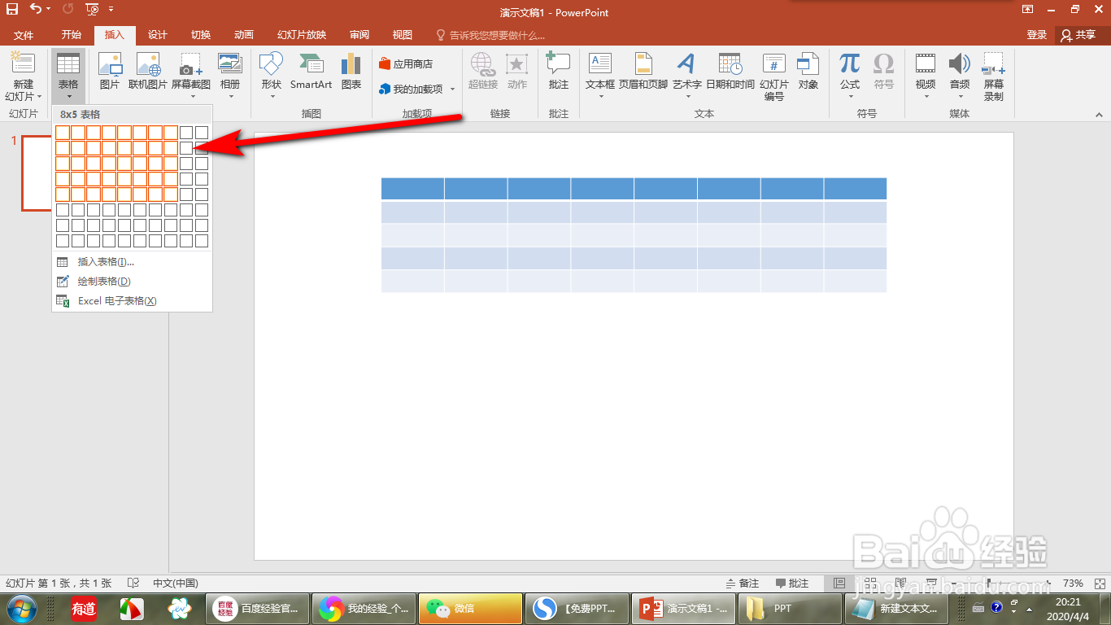Start slideshow from beginning in Quick Access toolbar
The height and width of the screenshot is (625, 1111).
click(x=92, y=10)
